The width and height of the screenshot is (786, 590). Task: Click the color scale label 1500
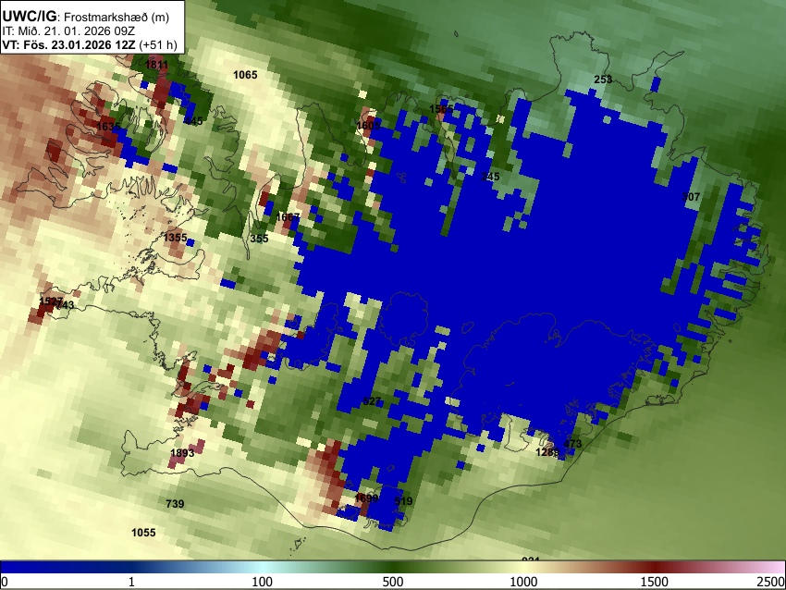[x=655, y=582]
